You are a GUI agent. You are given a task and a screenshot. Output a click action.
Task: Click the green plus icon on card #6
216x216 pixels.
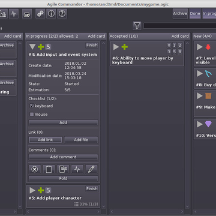124,47
